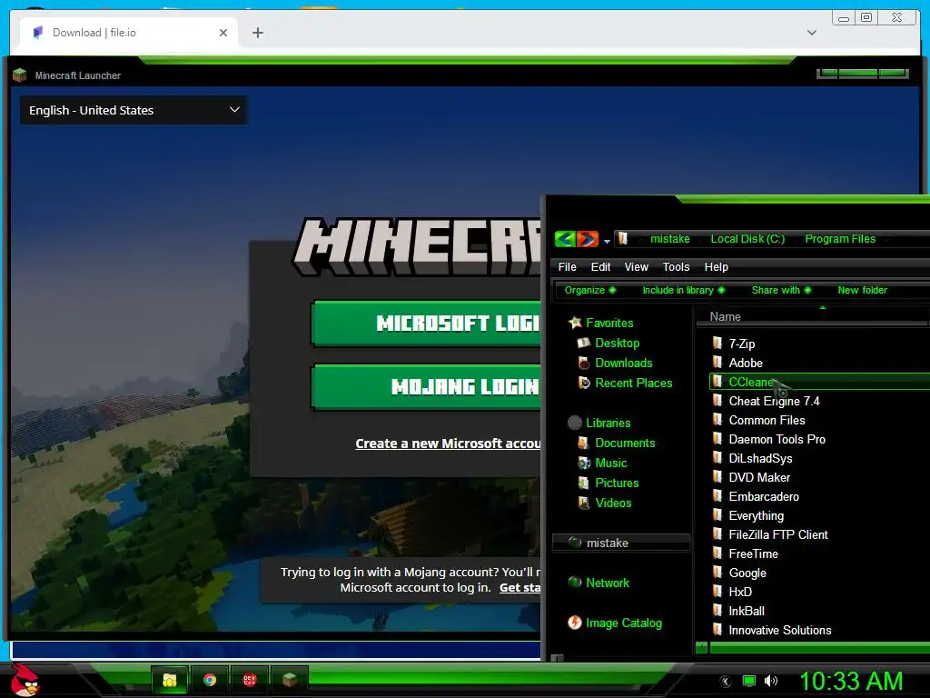Select the Google folder
930x698 pixels.
747,573
